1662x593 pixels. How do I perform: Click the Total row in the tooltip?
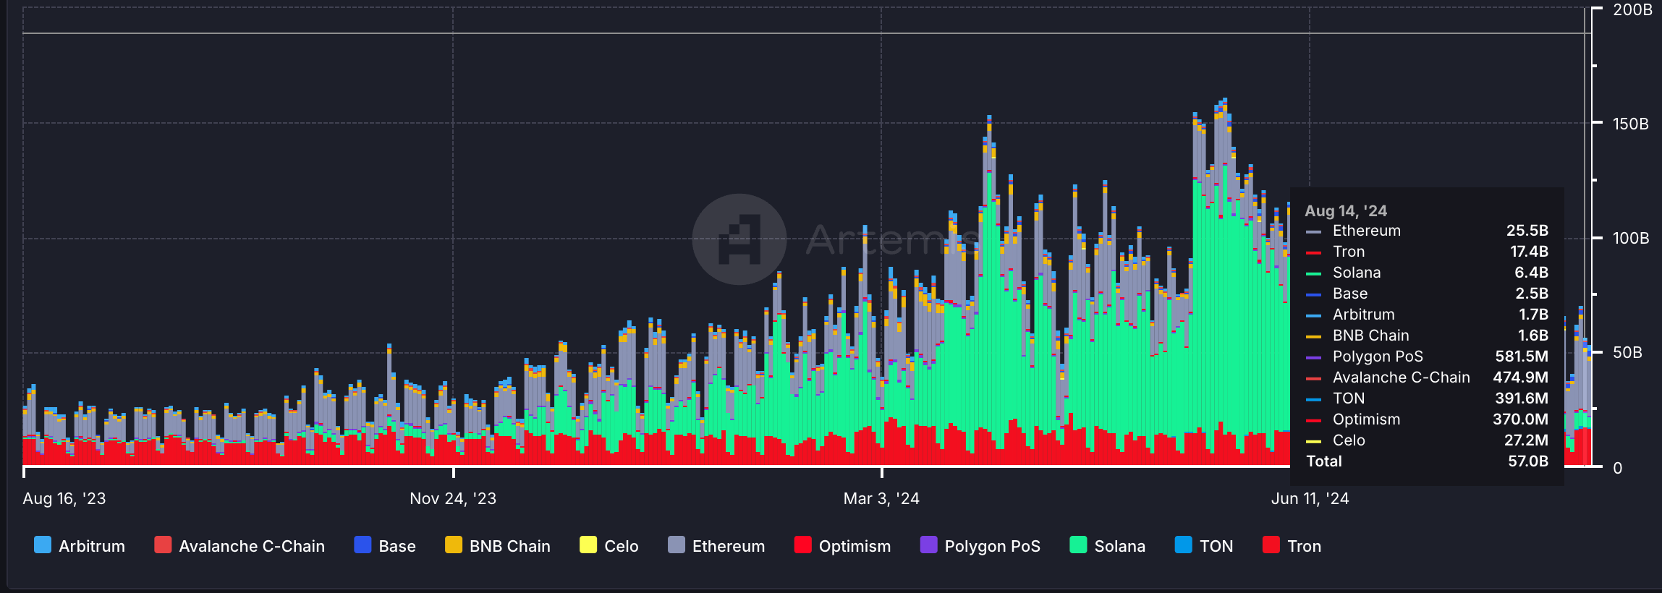(1425, 461)
